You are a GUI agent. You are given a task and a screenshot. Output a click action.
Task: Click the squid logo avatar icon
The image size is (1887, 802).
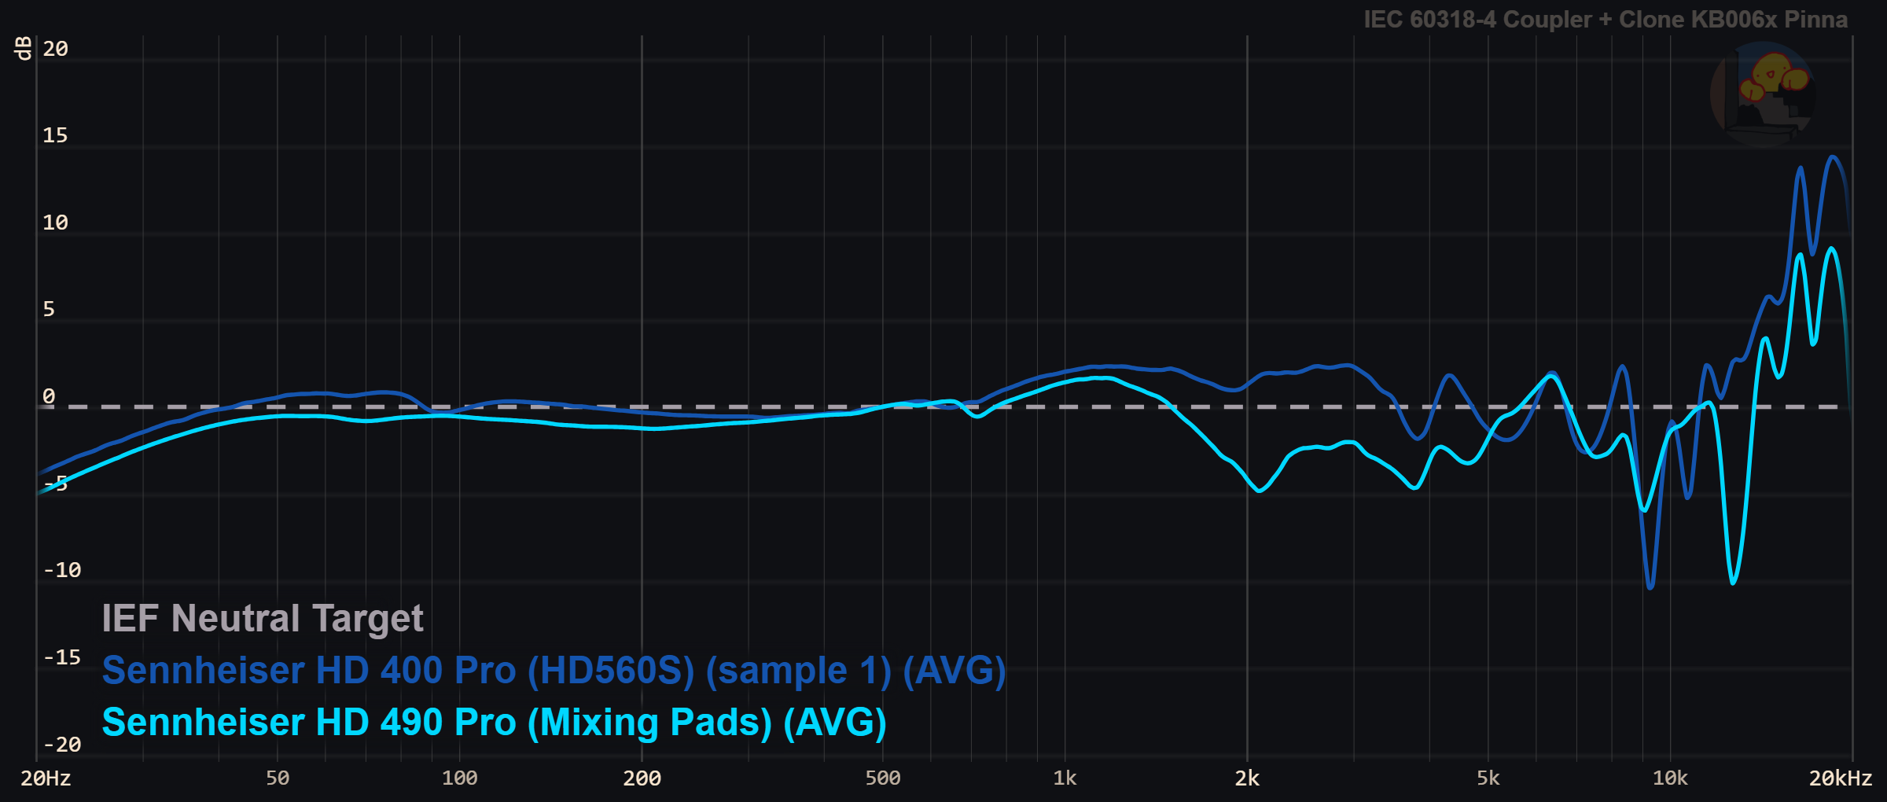[1764, 94]
